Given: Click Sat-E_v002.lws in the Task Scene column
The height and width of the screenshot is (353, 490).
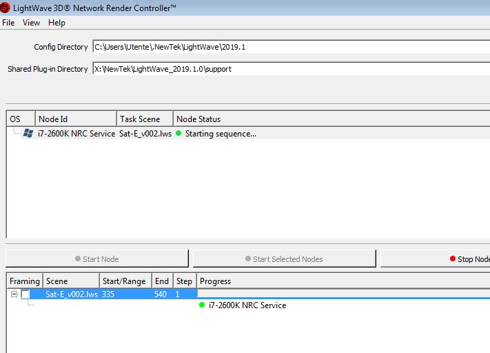Looking at the screenshot, I should click(x=145, y=134).
